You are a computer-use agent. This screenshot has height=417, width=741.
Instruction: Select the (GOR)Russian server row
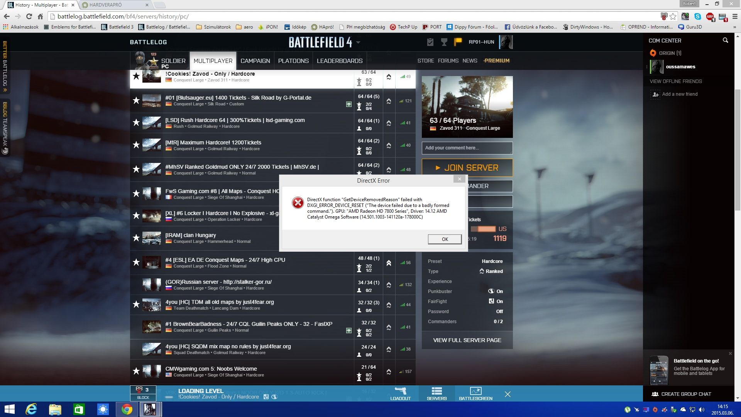coord(272,285)
